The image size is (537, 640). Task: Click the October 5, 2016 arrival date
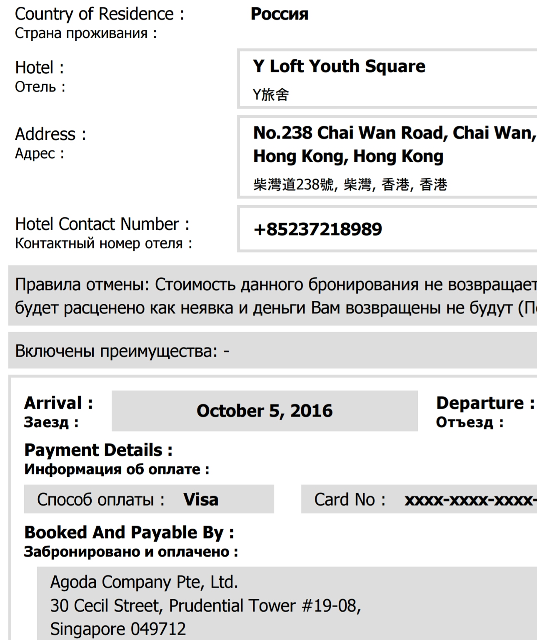click(265, 411)
